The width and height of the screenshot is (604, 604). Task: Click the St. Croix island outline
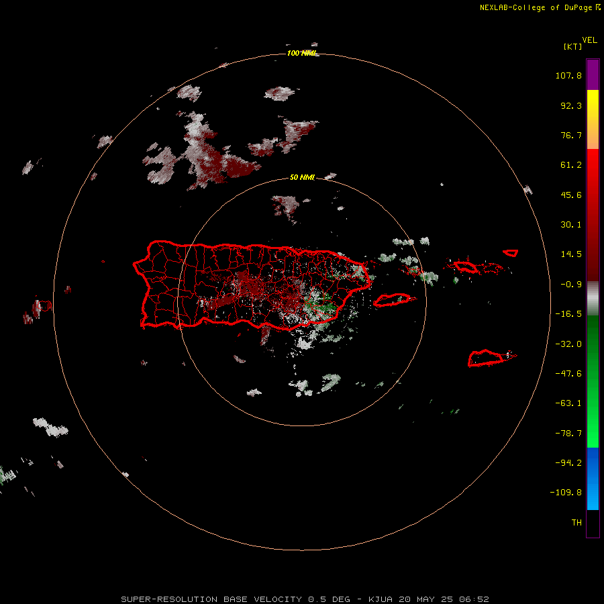[486, 358]
